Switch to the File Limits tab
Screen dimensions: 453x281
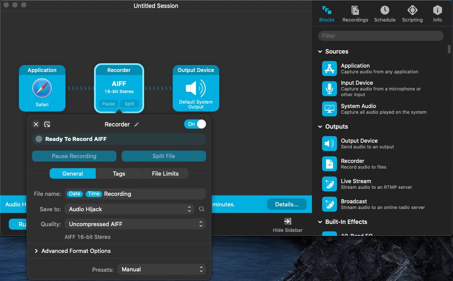(165, 173)
